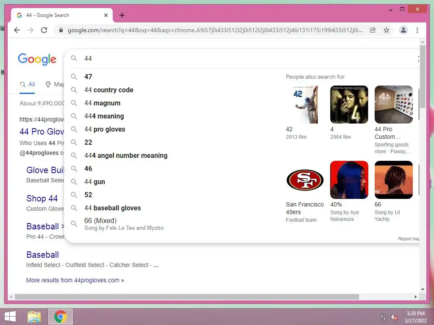Open the bottom 'Baseball' sitelink
The image size is (434, 325).
point(43,255)
